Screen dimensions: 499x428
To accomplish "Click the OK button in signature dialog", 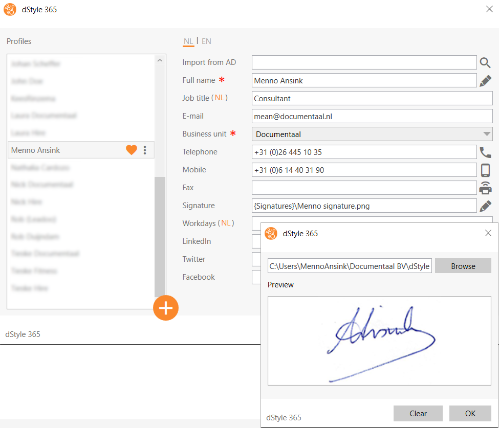I will 470,413.
